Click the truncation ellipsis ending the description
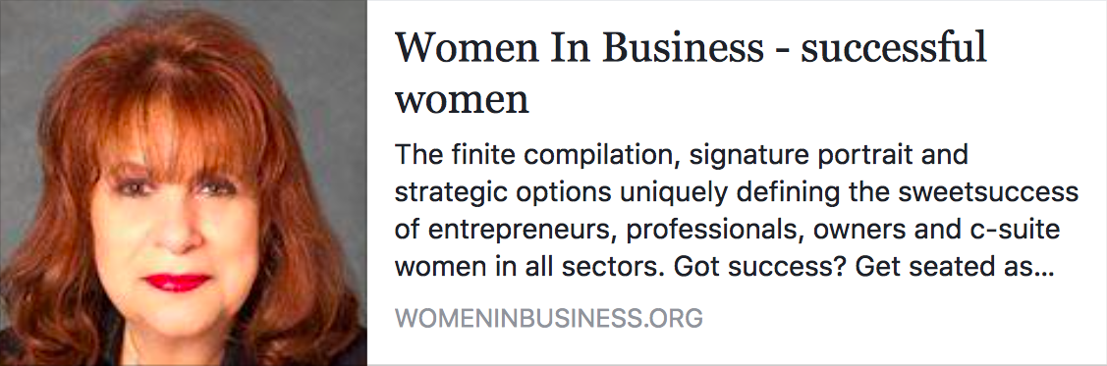1107x366 pixels. point(1044,274)
